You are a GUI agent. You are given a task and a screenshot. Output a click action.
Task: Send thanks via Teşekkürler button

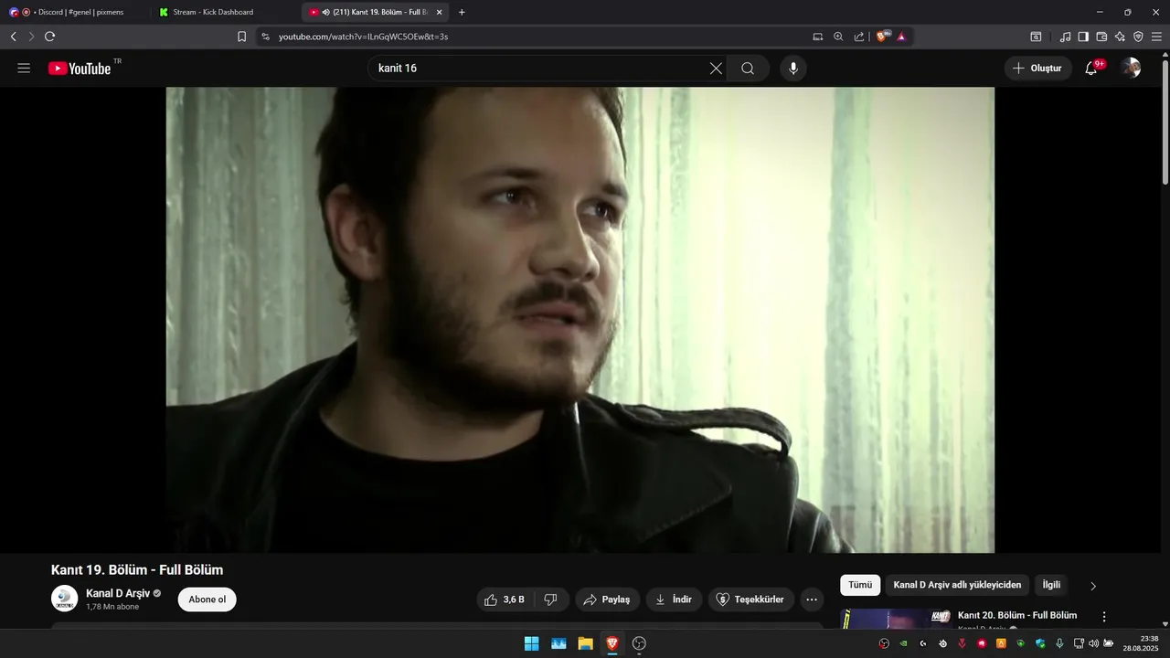pyautogui.click(x=750, y=600)
